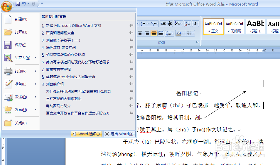Pin 刘晋鹏介绍 document
This screenshot has width=280, height=165.
click(131, 84)
